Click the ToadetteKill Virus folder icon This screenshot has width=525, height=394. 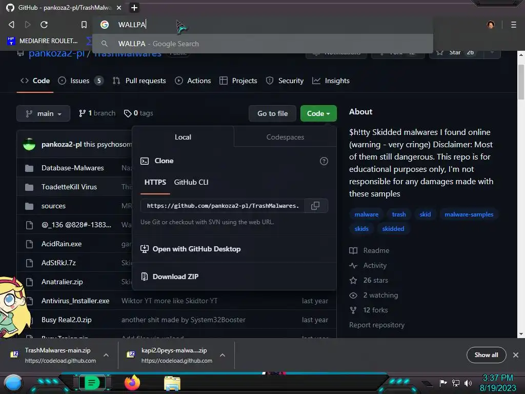(29, 187)
